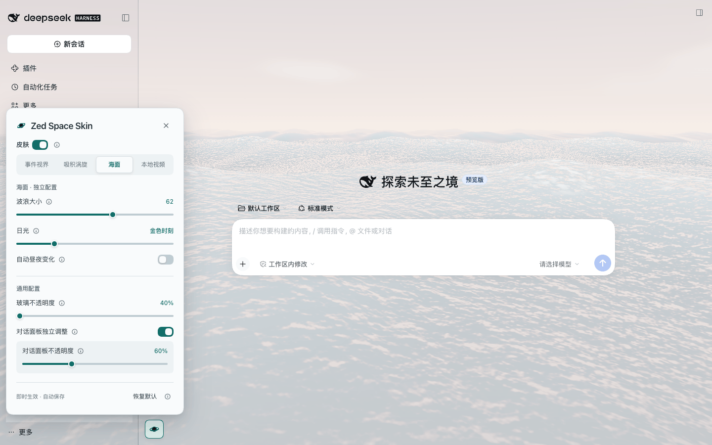Click the info icon beside 对话面板不透明度
This screenshot has width=712, height=445.
pos(81,351)
